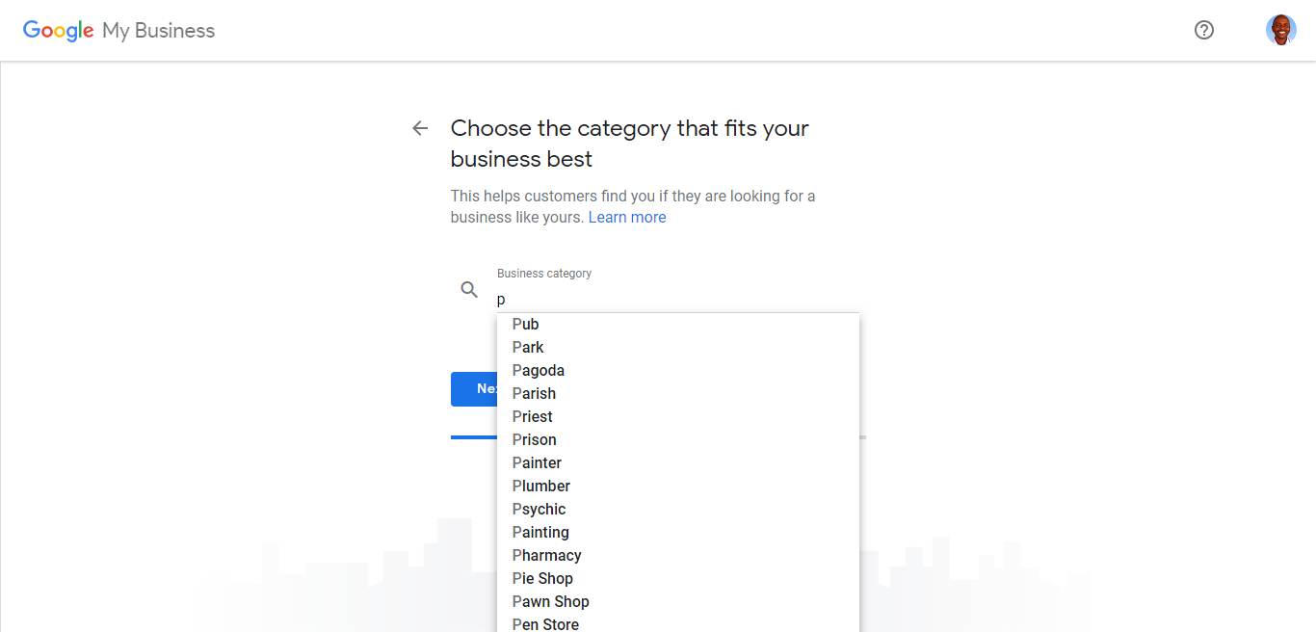
Task: Choose Pharmacy category option
Action: [x=678, y=555]
